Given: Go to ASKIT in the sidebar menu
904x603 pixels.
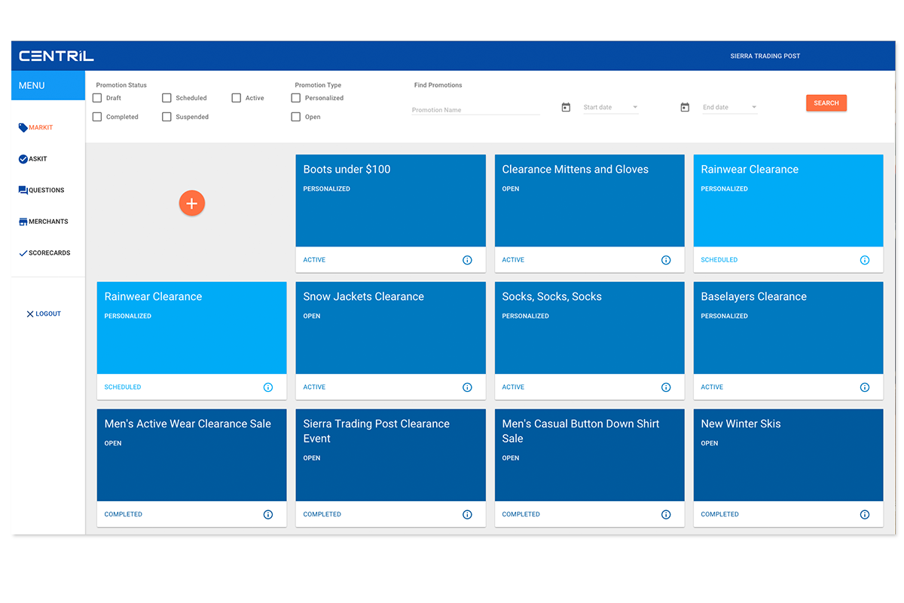Looking at the screenshot, I should pos(38,159).
